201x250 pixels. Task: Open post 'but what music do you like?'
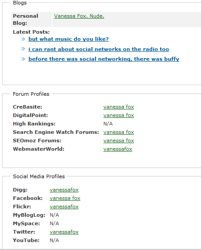click(x=68, y=39)
